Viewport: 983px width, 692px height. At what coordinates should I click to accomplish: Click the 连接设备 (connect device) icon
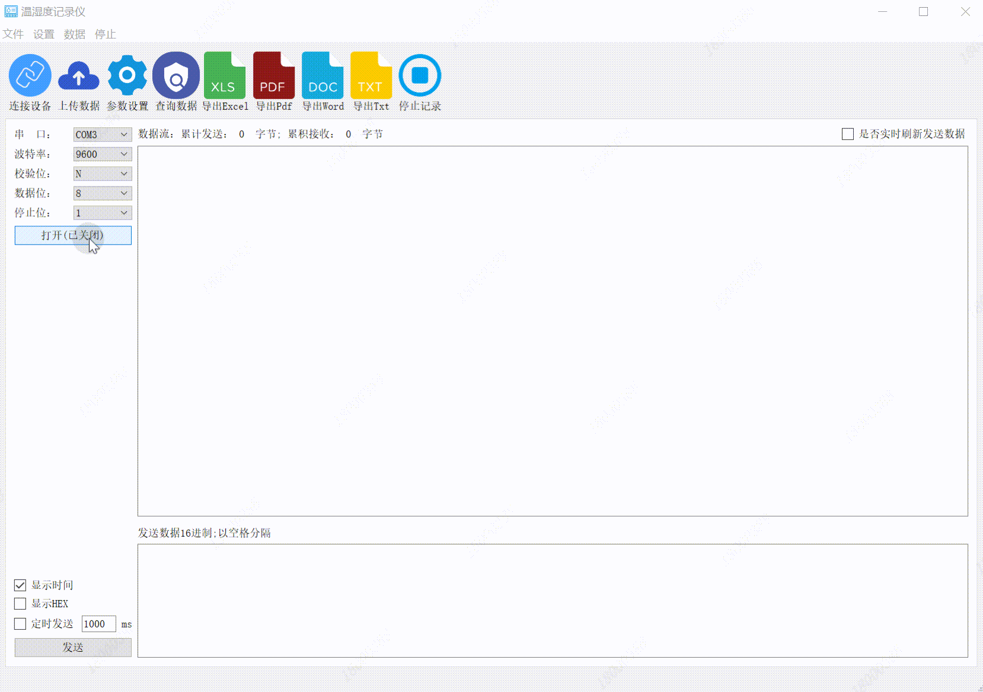point(30,75)
